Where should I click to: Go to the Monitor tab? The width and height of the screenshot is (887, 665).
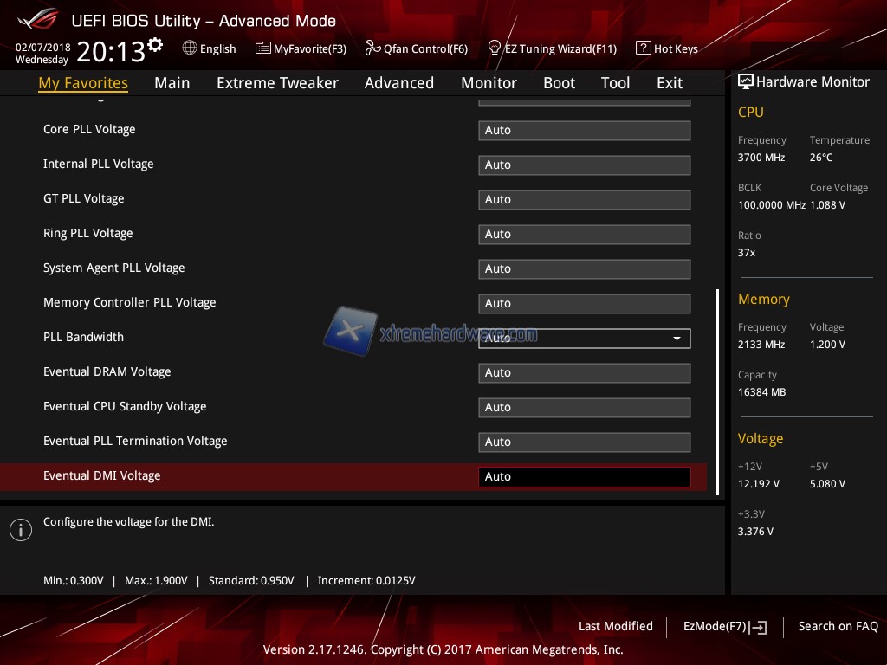[489, 83]
